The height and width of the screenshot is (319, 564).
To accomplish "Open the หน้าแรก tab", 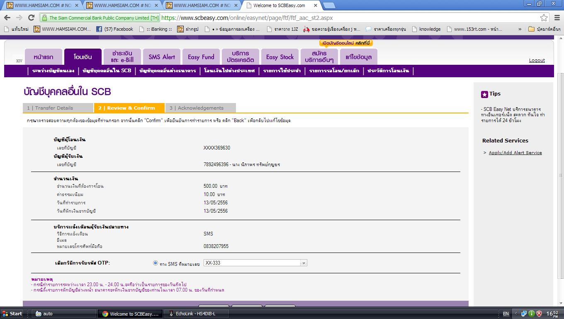I will (44, 57).
